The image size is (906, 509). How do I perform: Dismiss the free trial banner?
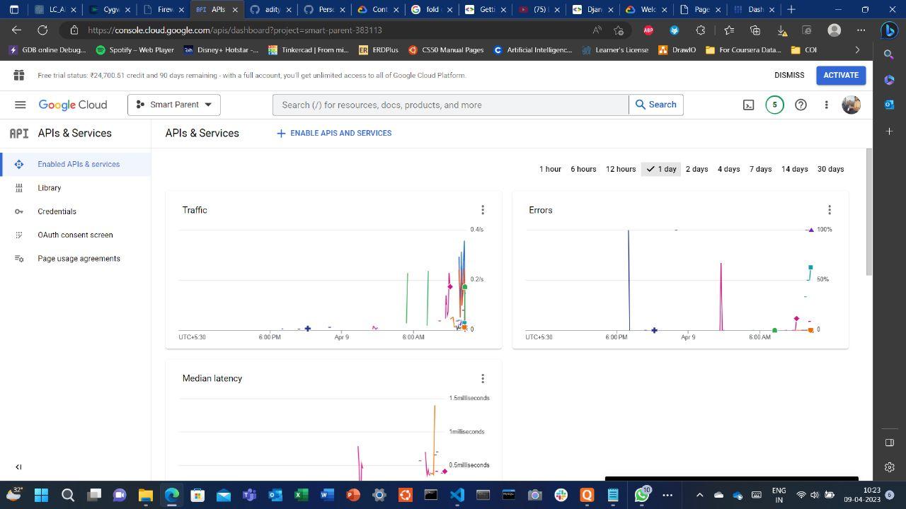point(789,75)
